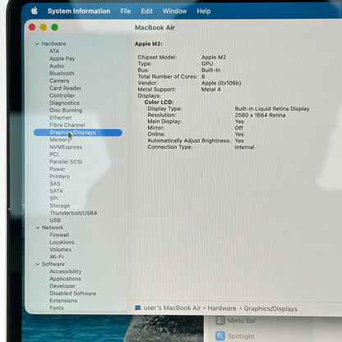Image resolution: width=342 pixels, height=342 pixels.
Task: Click the Metal 4 support value
Action: 211,90
